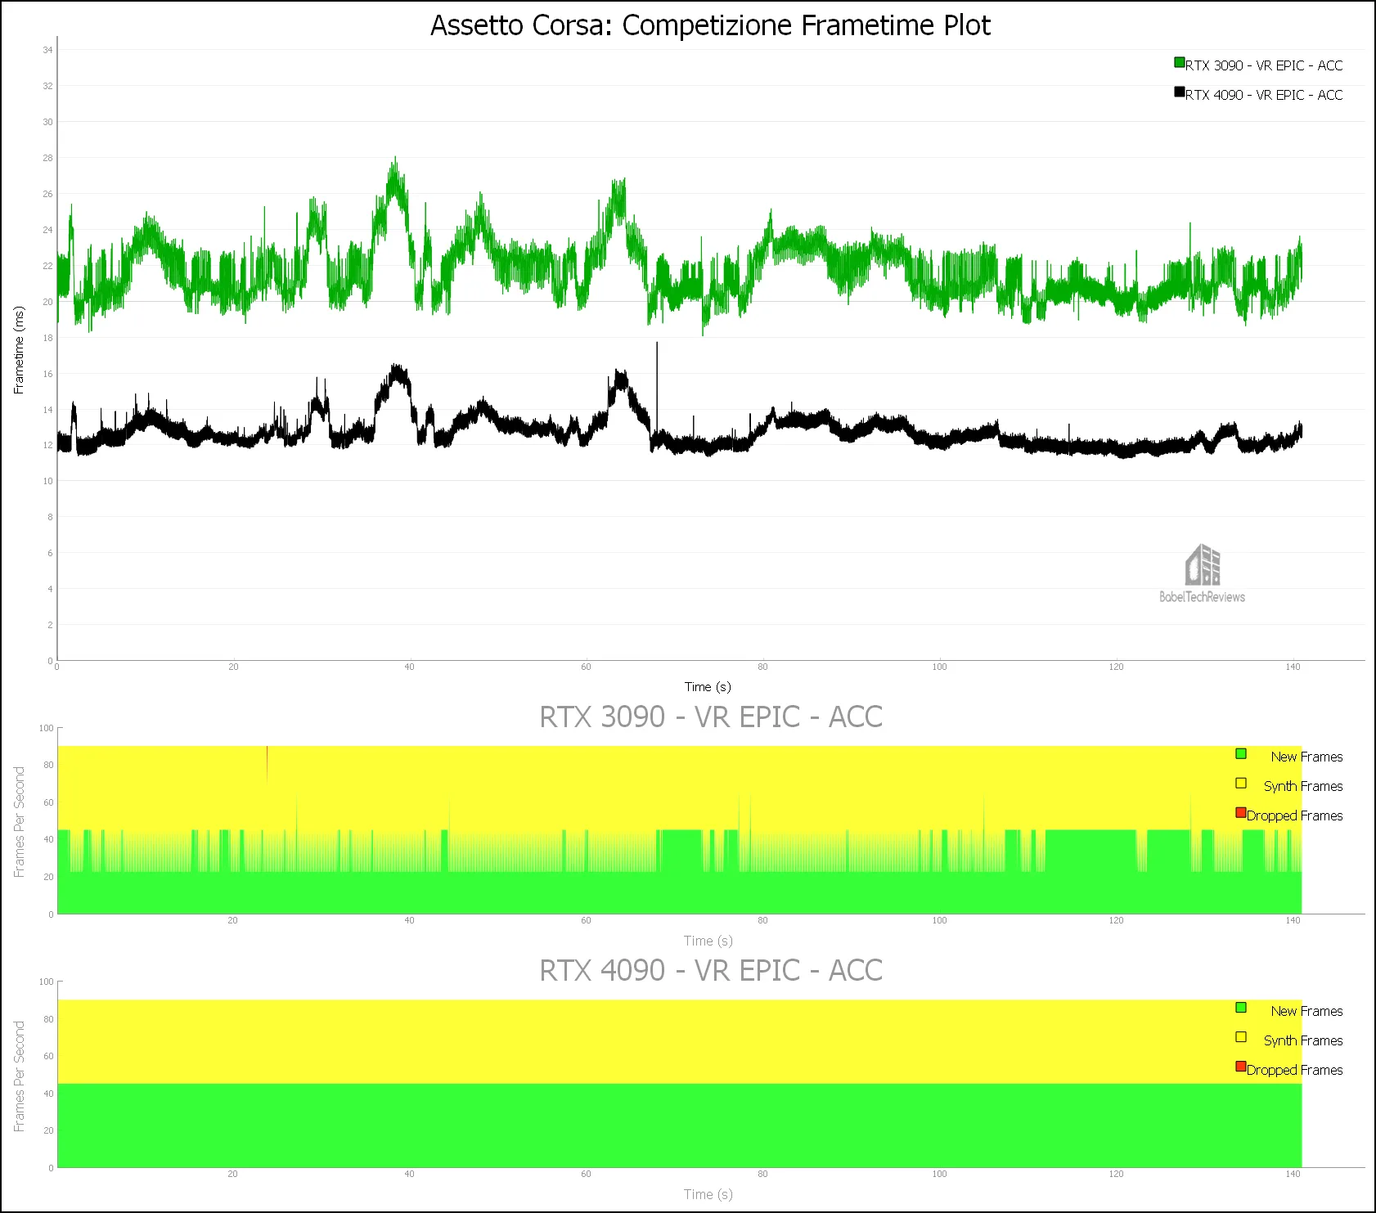Click the red dropped-frame spike in RTX 3090 chart

click(268, 763)
